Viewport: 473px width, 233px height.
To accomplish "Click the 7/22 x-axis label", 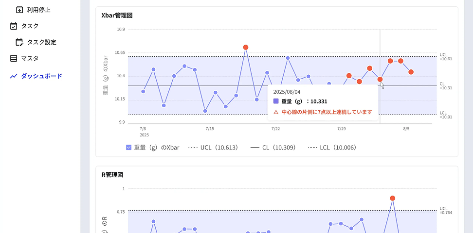I will pyautogui.click(x=275, y=129).
